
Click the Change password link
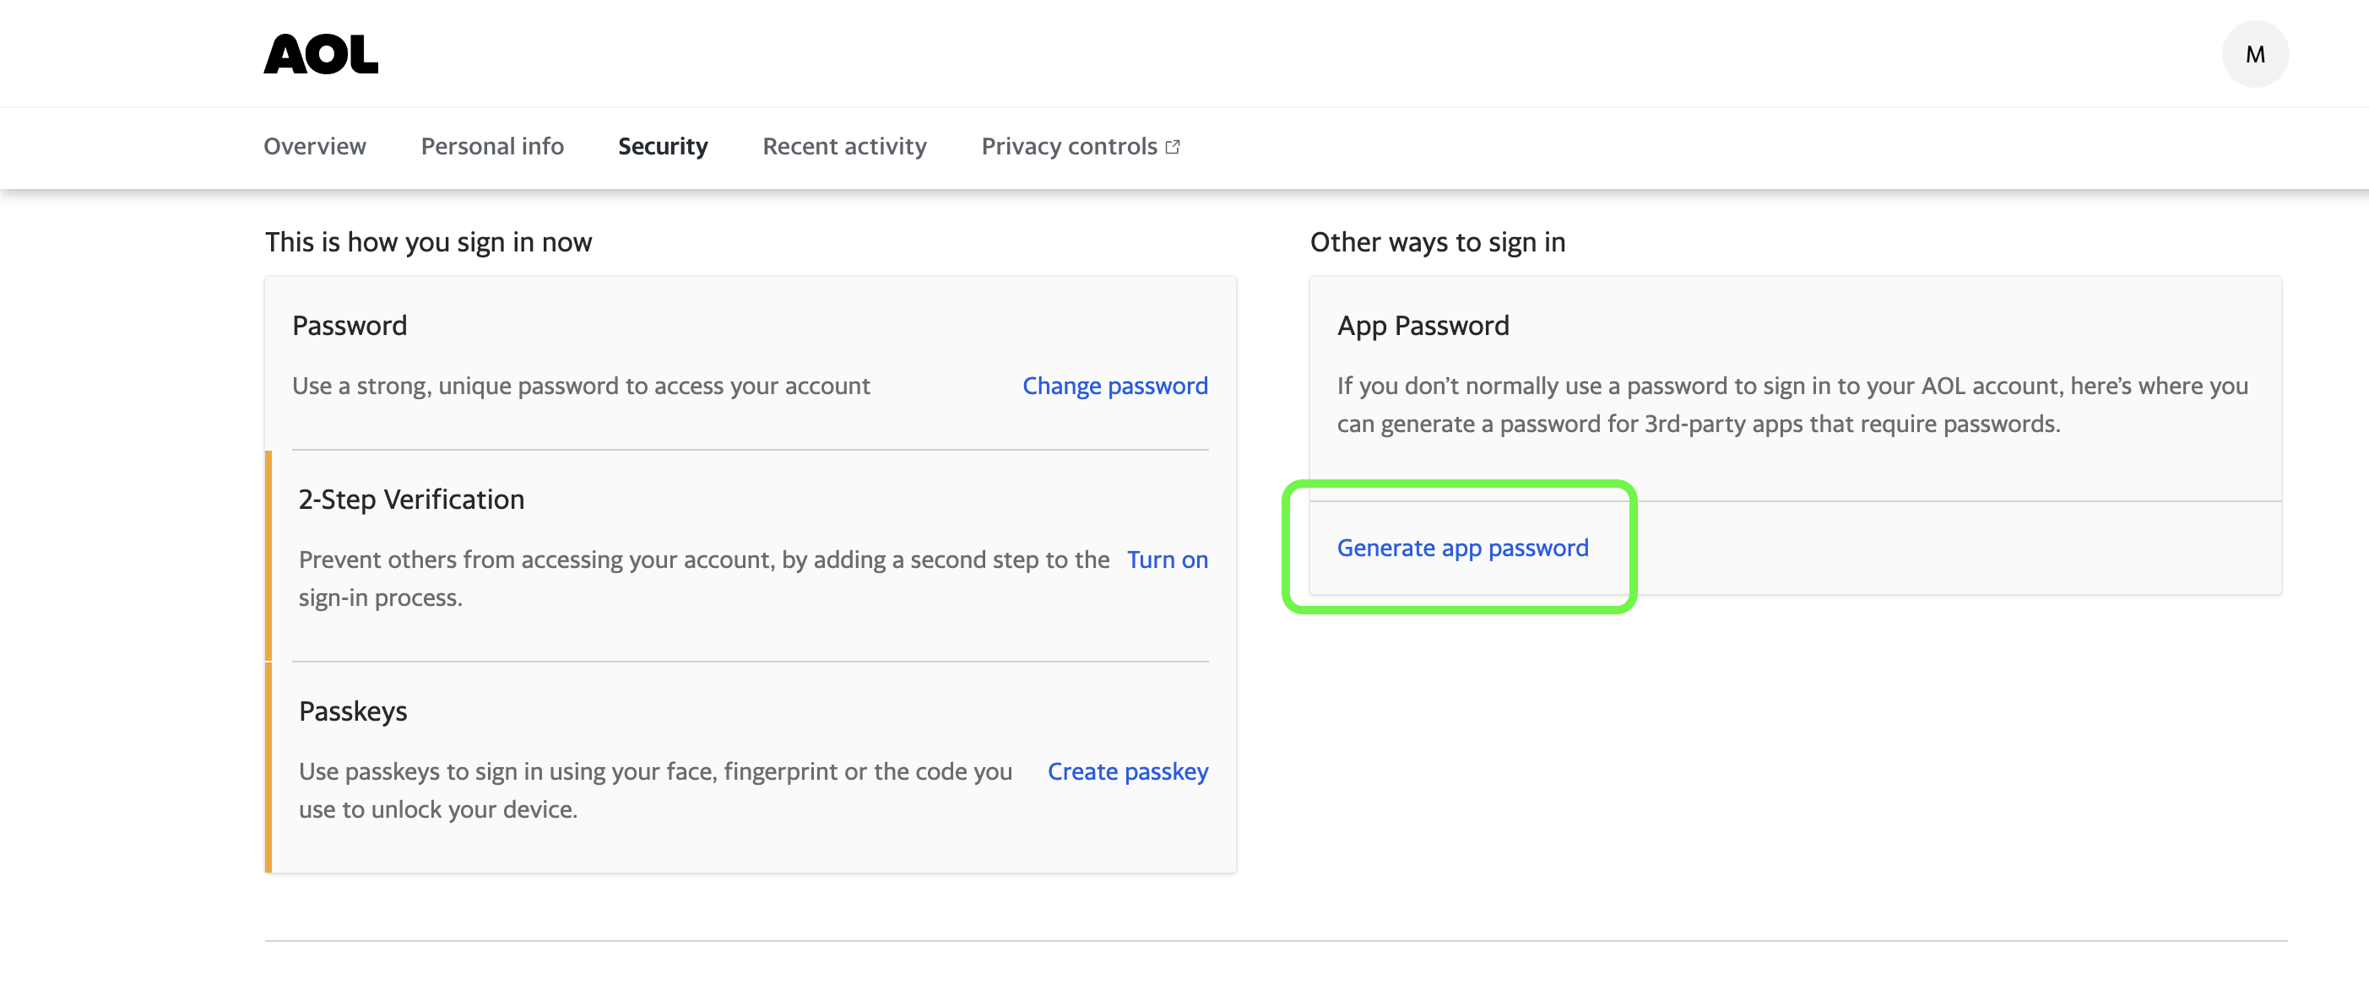[1114, 387]
